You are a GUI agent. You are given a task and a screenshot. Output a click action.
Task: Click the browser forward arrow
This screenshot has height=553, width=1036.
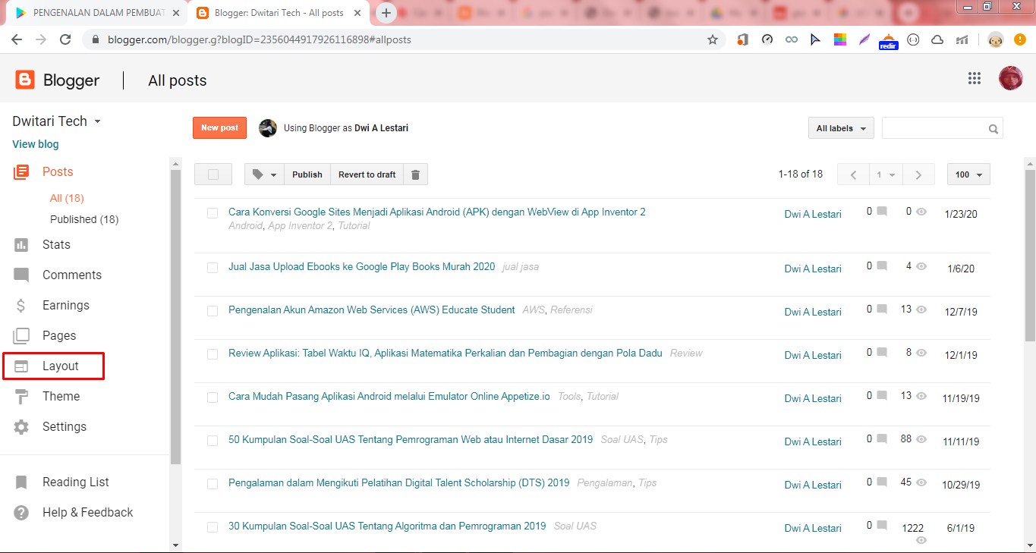(x=41, y=39)
